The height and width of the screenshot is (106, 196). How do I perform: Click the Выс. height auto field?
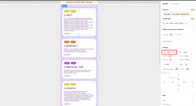click(x=185, y=52)
